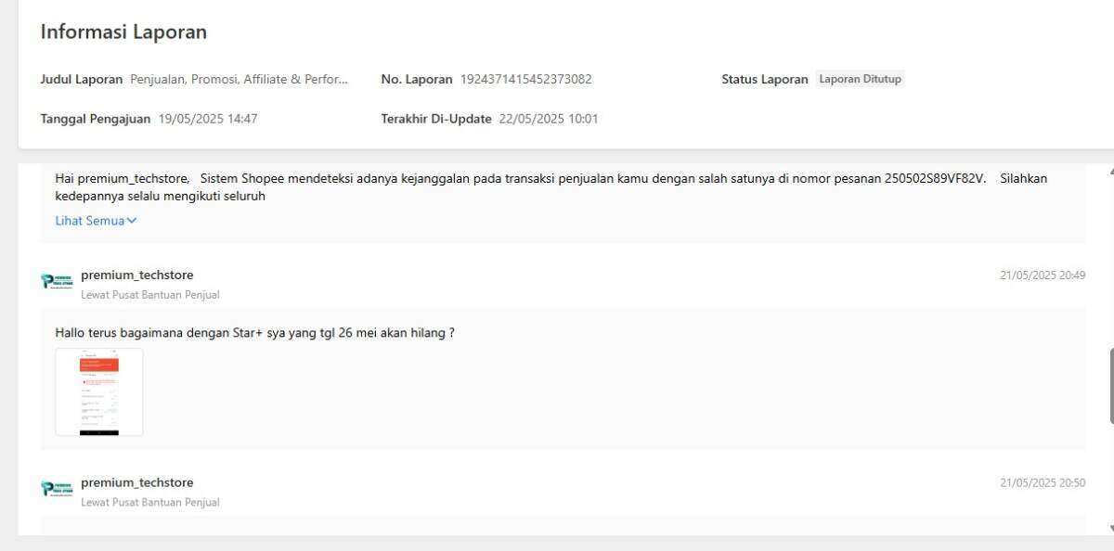Click the No. Laporan label
1114x551 pixels.
417,79
